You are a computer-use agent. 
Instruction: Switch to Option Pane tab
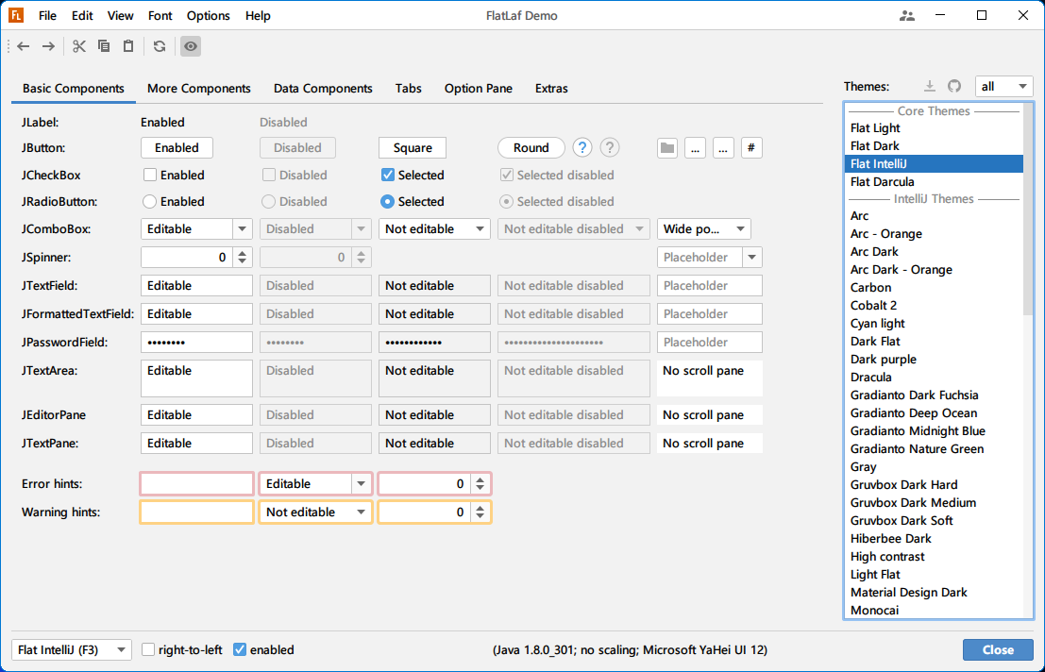pos(479,89)
